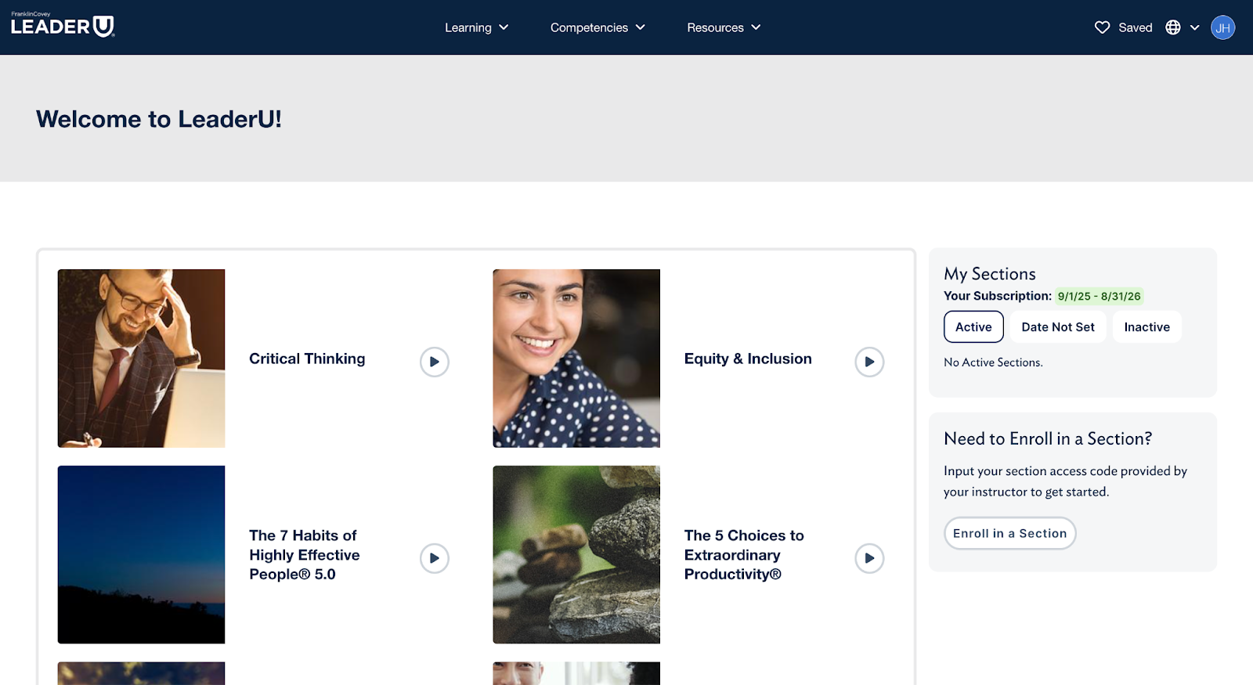Expand the Competencies dropdown menu
The height and width of the screenshot is (685, 1253).
click(x=598, y=27)
